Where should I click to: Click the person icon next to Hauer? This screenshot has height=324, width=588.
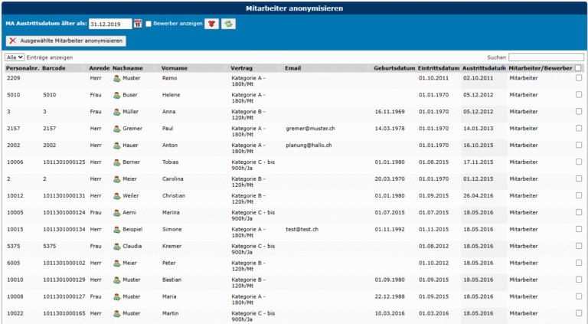(117, 146)
